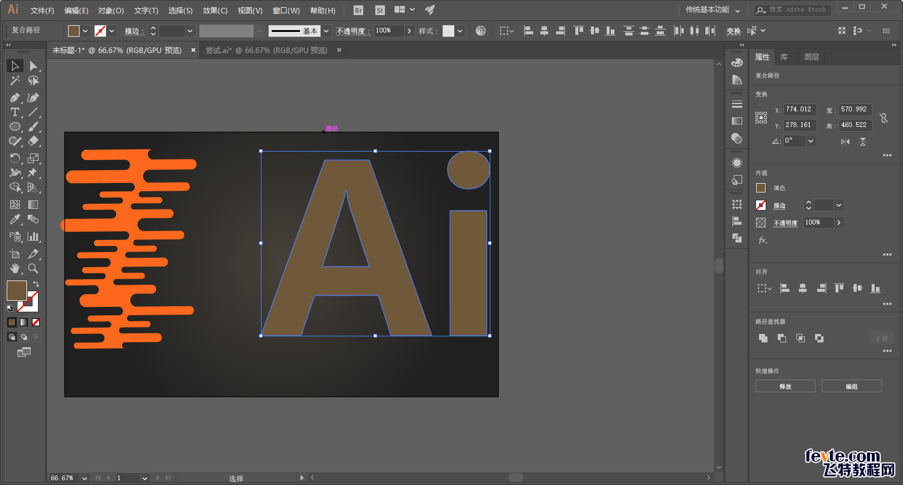Click the Exclude pathfinder icon

pos(819,338)
